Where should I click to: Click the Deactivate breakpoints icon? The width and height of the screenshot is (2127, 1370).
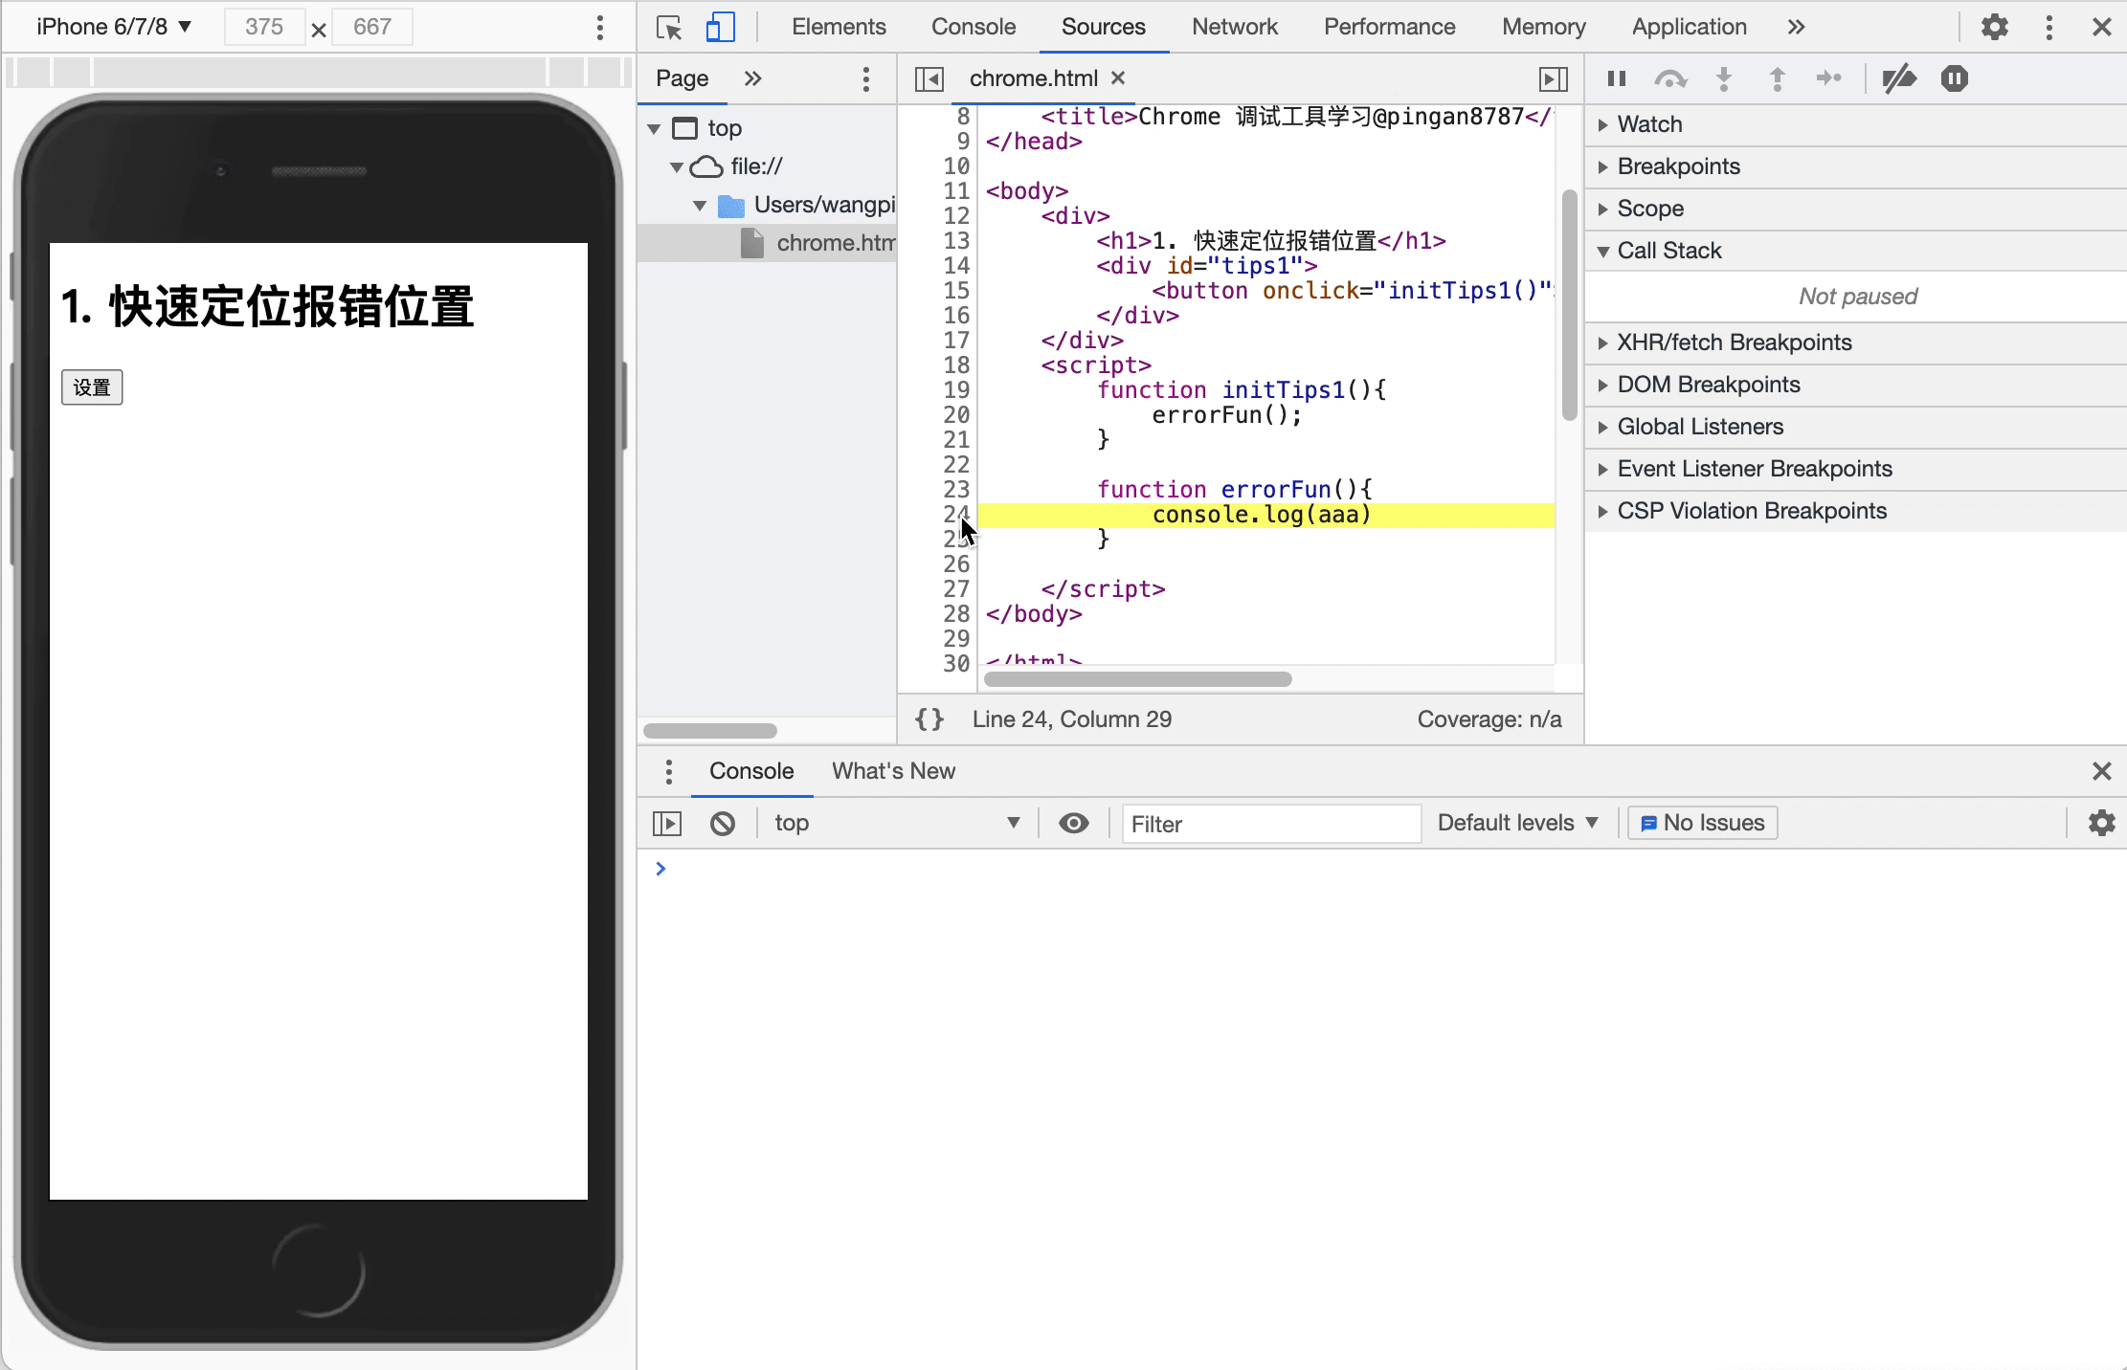[1897, 77]
